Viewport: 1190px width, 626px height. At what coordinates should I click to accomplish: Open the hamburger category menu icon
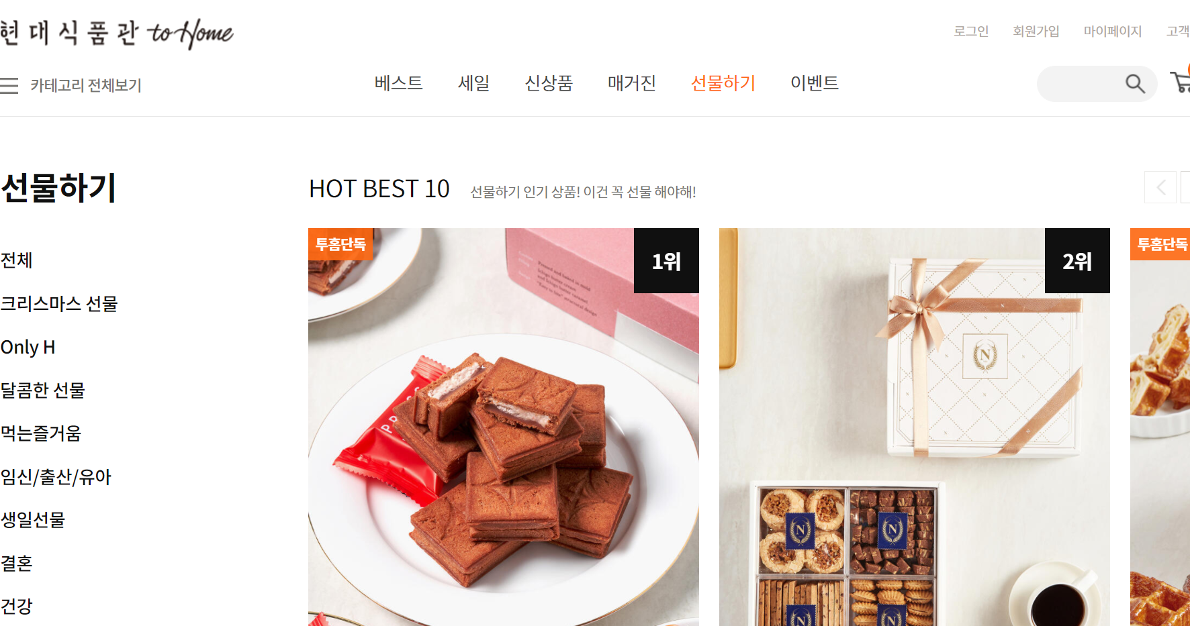[9, 85]
